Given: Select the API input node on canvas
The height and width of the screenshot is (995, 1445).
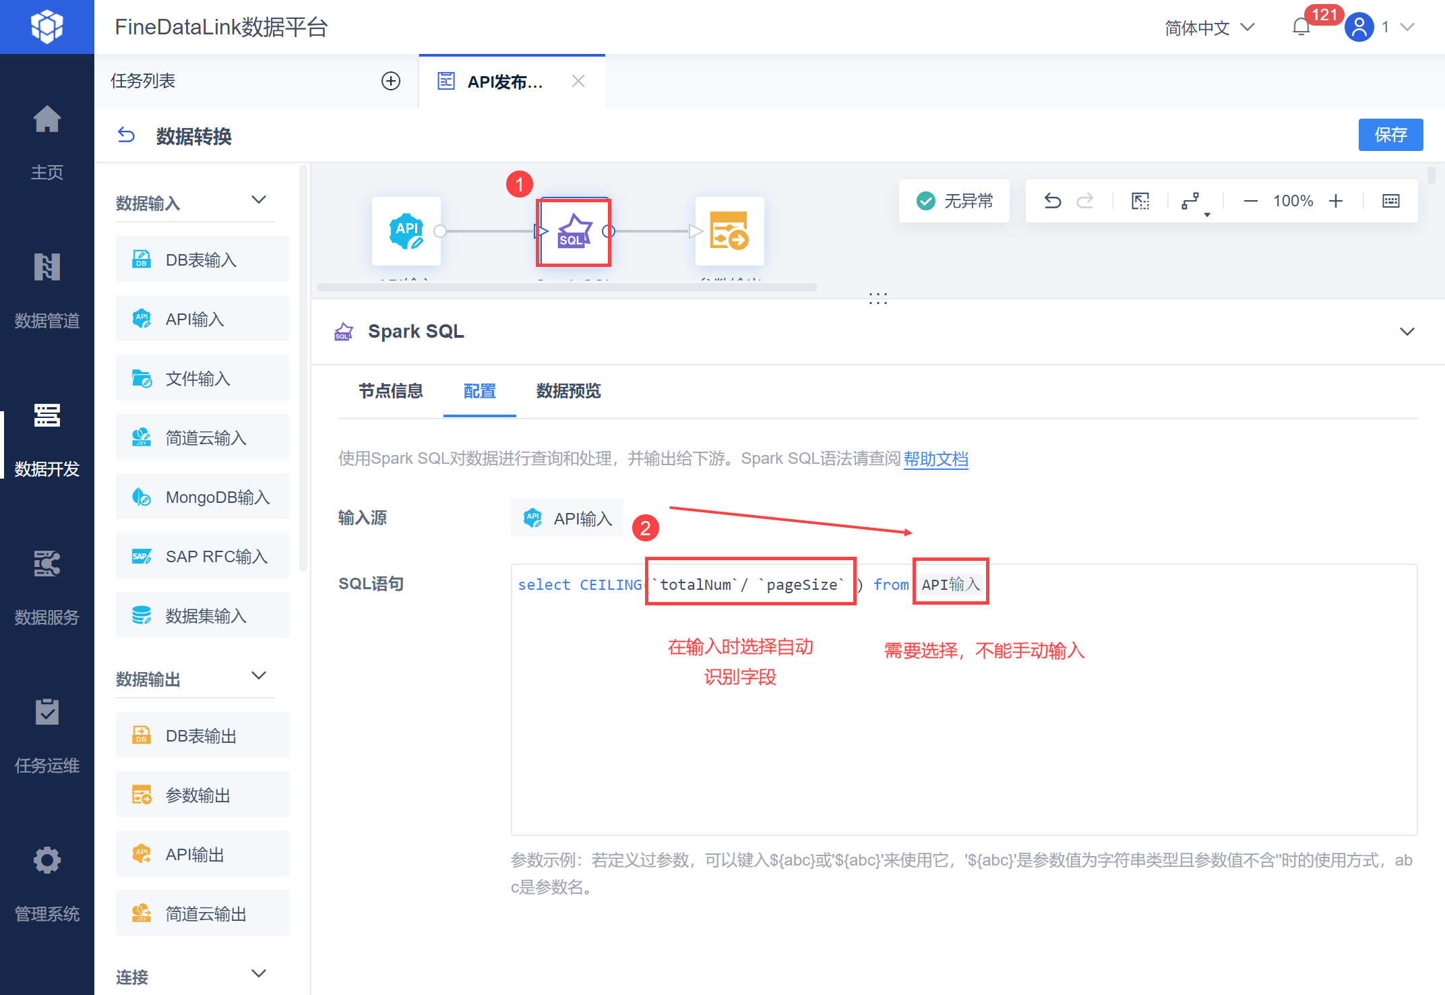Looking at the screenshot, I should pos(406,232).
